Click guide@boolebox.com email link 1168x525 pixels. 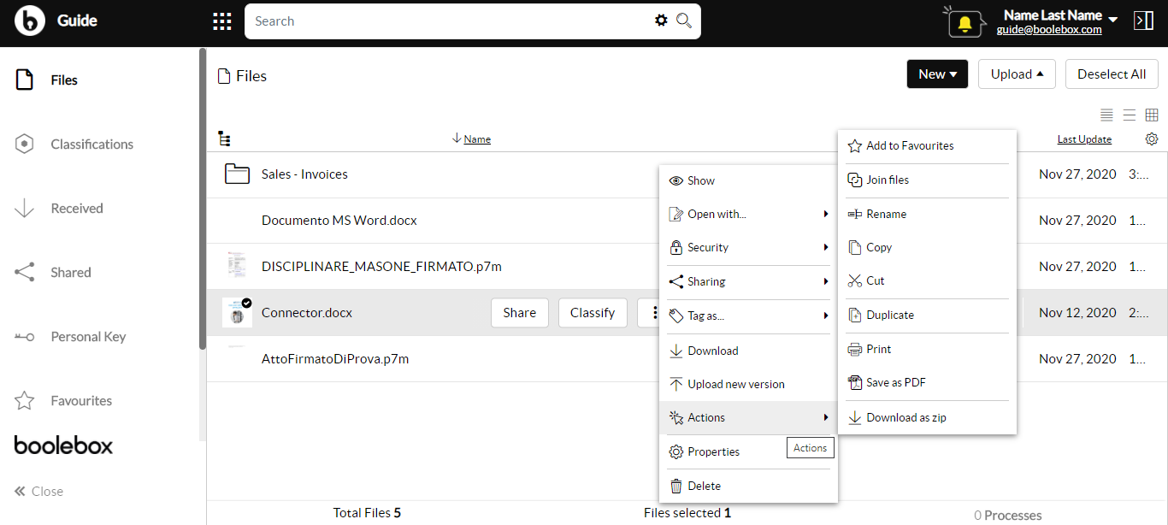[1049, 29]
